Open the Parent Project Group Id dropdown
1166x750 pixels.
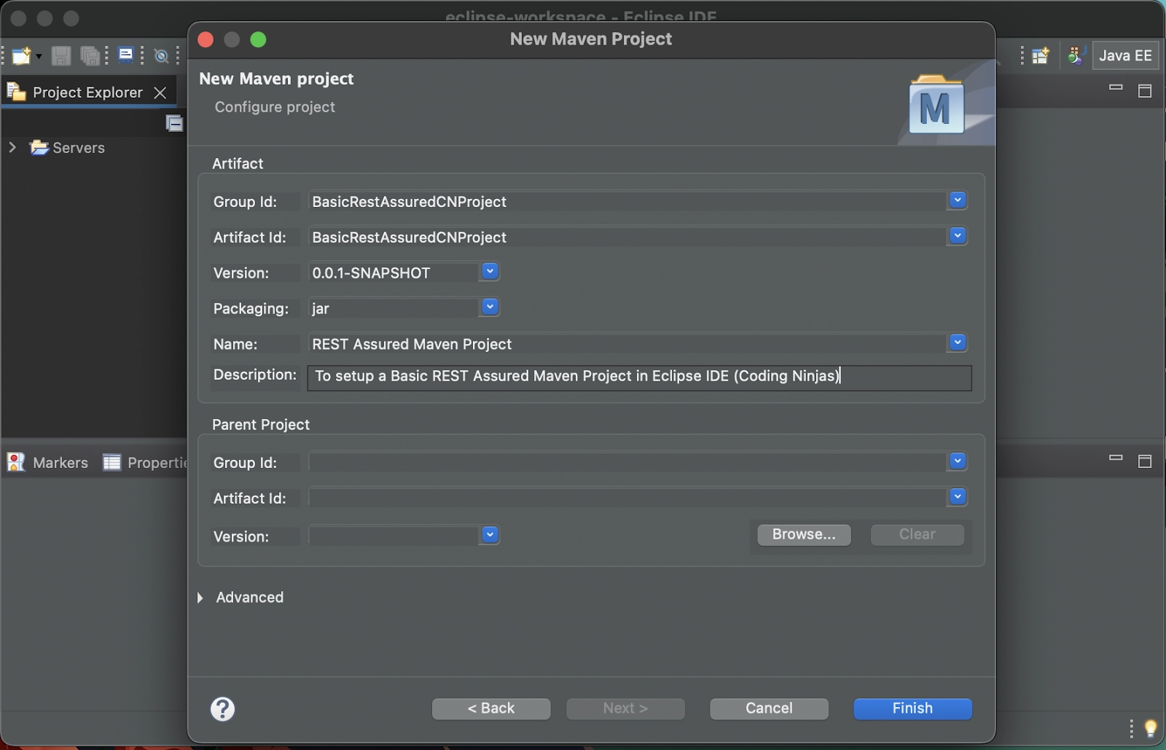pos(958,461)
